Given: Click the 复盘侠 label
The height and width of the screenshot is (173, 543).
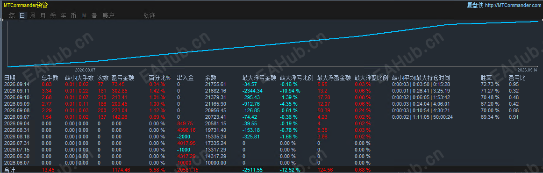Looking at the screenshot, I should (475, 5).
